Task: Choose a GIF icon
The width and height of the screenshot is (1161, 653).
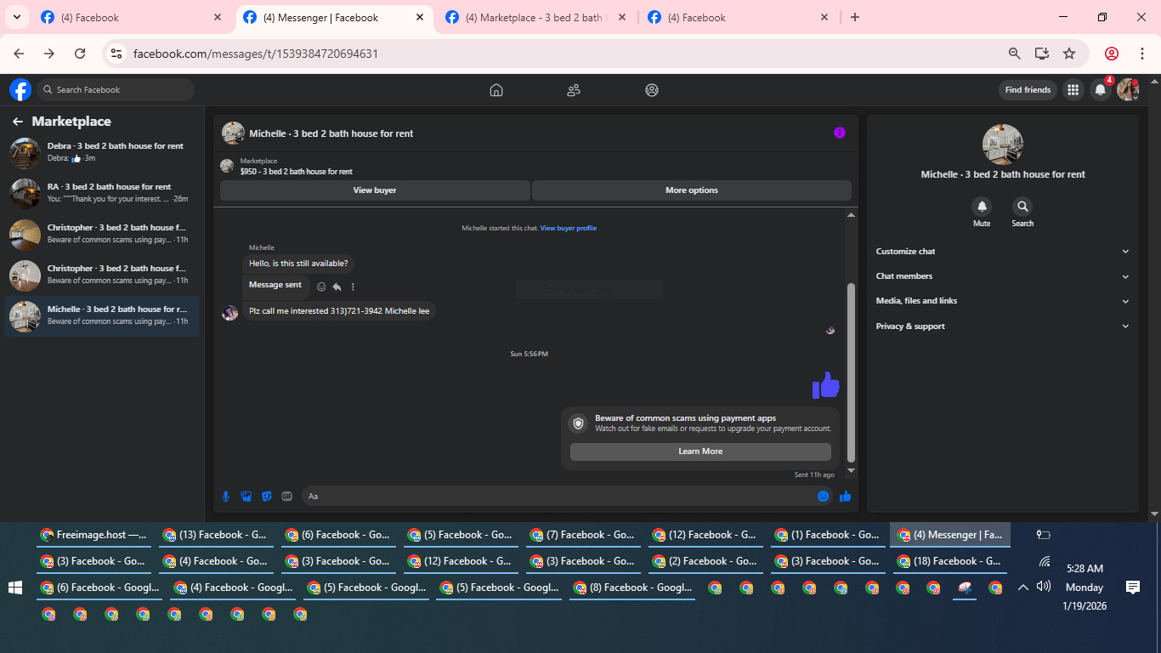Action: [287, 497]
